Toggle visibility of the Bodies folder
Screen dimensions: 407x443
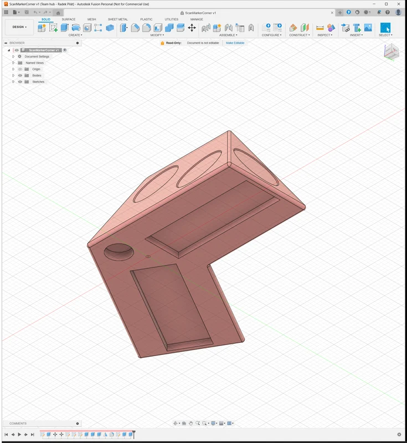[20, 75]
